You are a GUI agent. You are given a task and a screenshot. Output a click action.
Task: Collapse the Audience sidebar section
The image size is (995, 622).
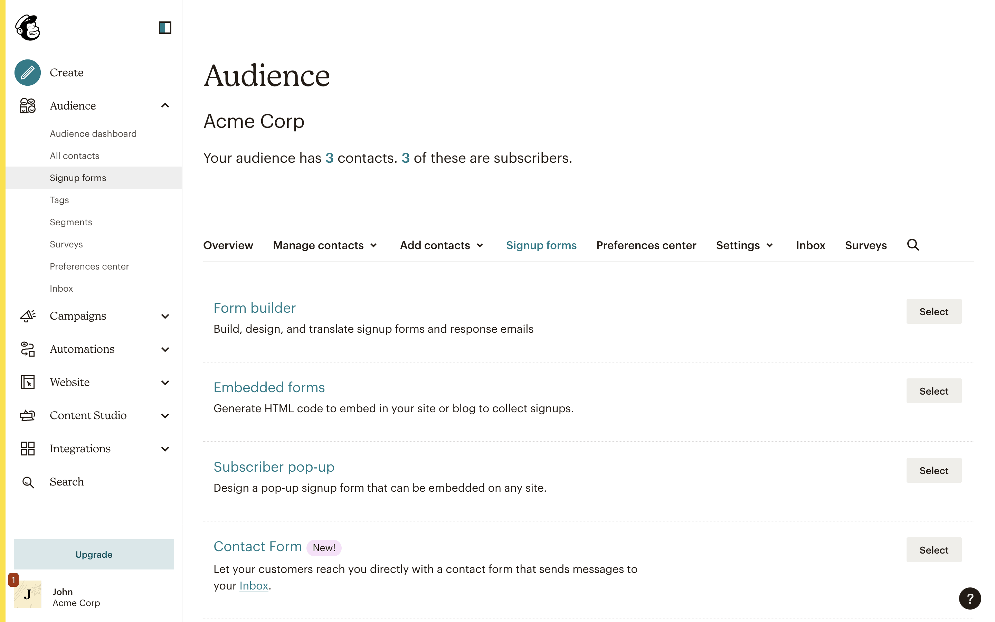click(x=165, y=106)
